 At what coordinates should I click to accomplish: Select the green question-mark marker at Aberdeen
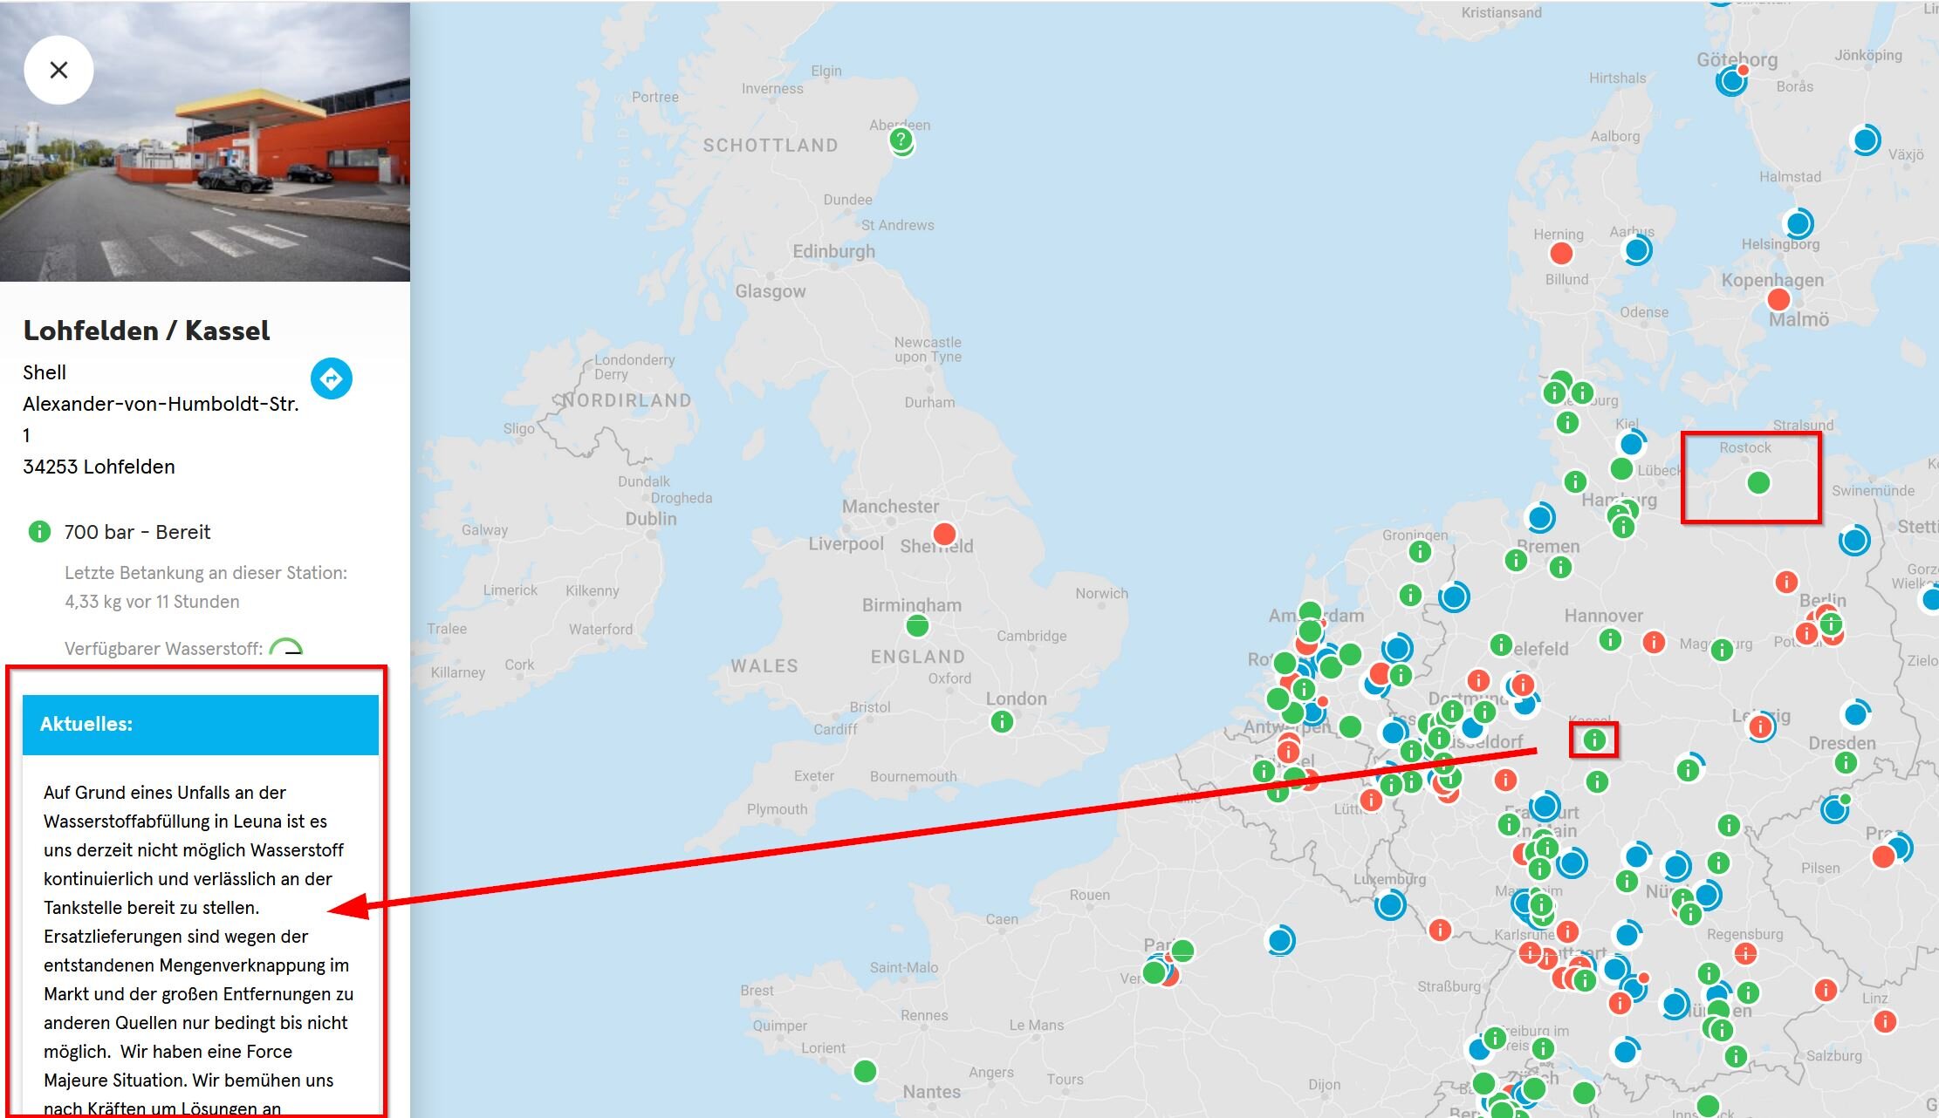coord(901,140)
